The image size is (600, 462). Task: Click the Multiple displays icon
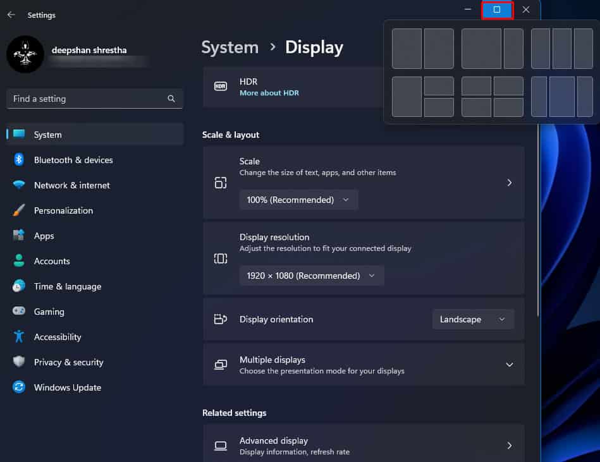pos(221,365)
